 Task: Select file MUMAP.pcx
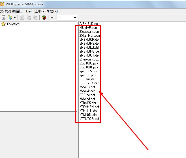click(88, 28)
